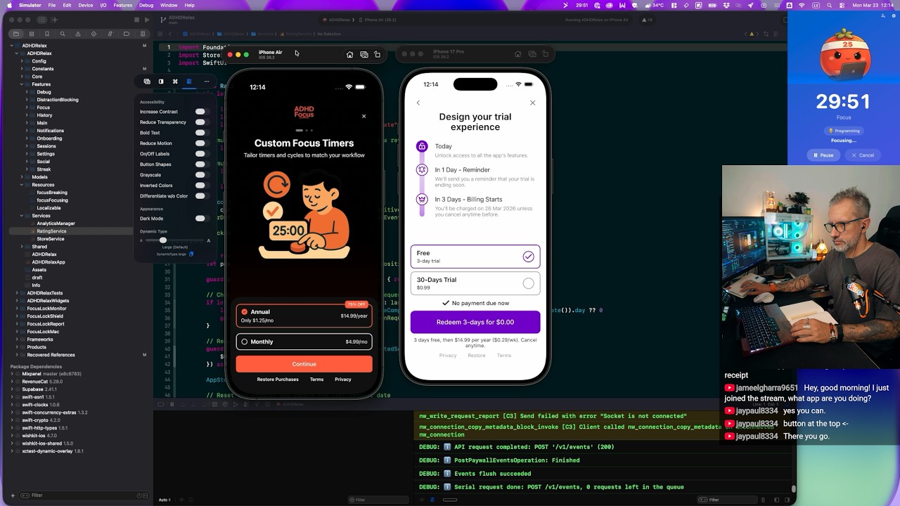Viewport: 900px width, 506px height.
Task: Expand the Recovered References group
Action: point(17,355)
